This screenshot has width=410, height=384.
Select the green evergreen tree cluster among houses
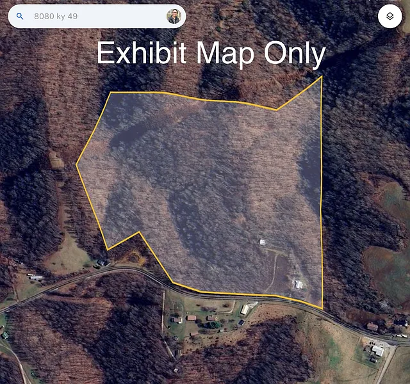click(213, 325)
